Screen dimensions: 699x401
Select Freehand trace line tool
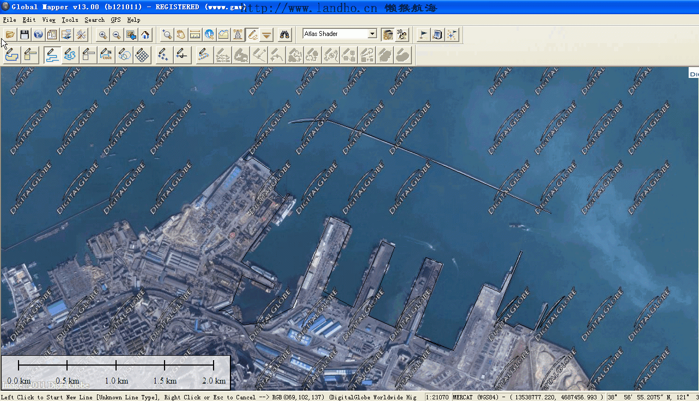click(x=70, y=55)
